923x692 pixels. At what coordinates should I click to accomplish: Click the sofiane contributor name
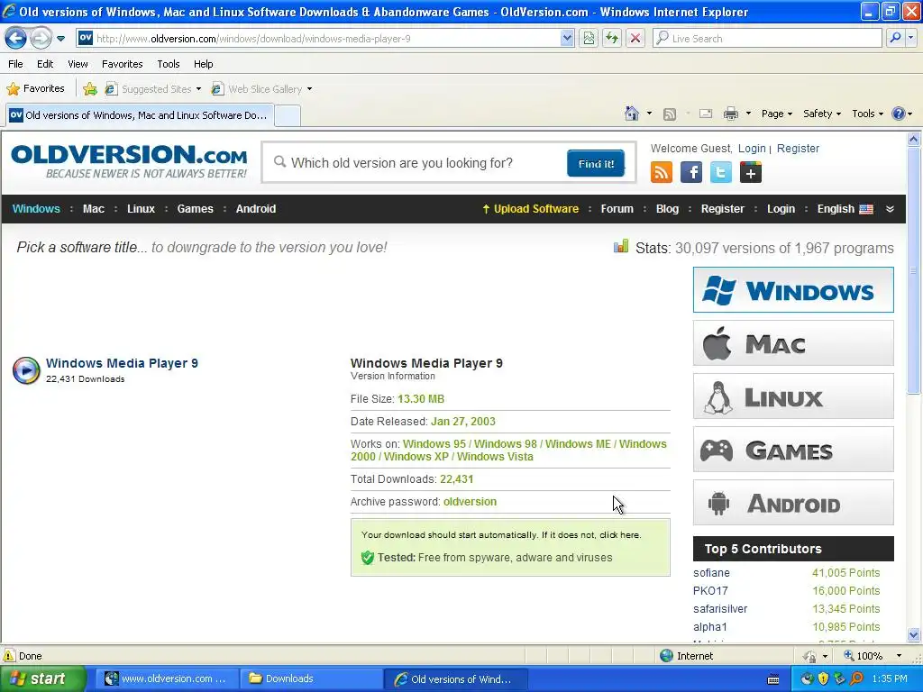[x=711, y=572]
